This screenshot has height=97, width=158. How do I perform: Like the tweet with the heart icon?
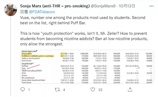pos(93,89)
